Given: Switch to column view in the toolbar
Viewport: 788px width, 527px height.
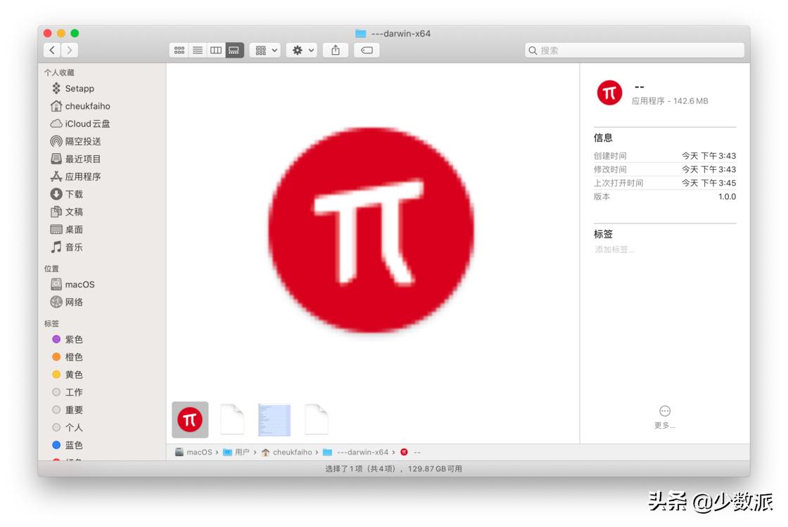Looking at the screenshot, I should pos(215,50).
